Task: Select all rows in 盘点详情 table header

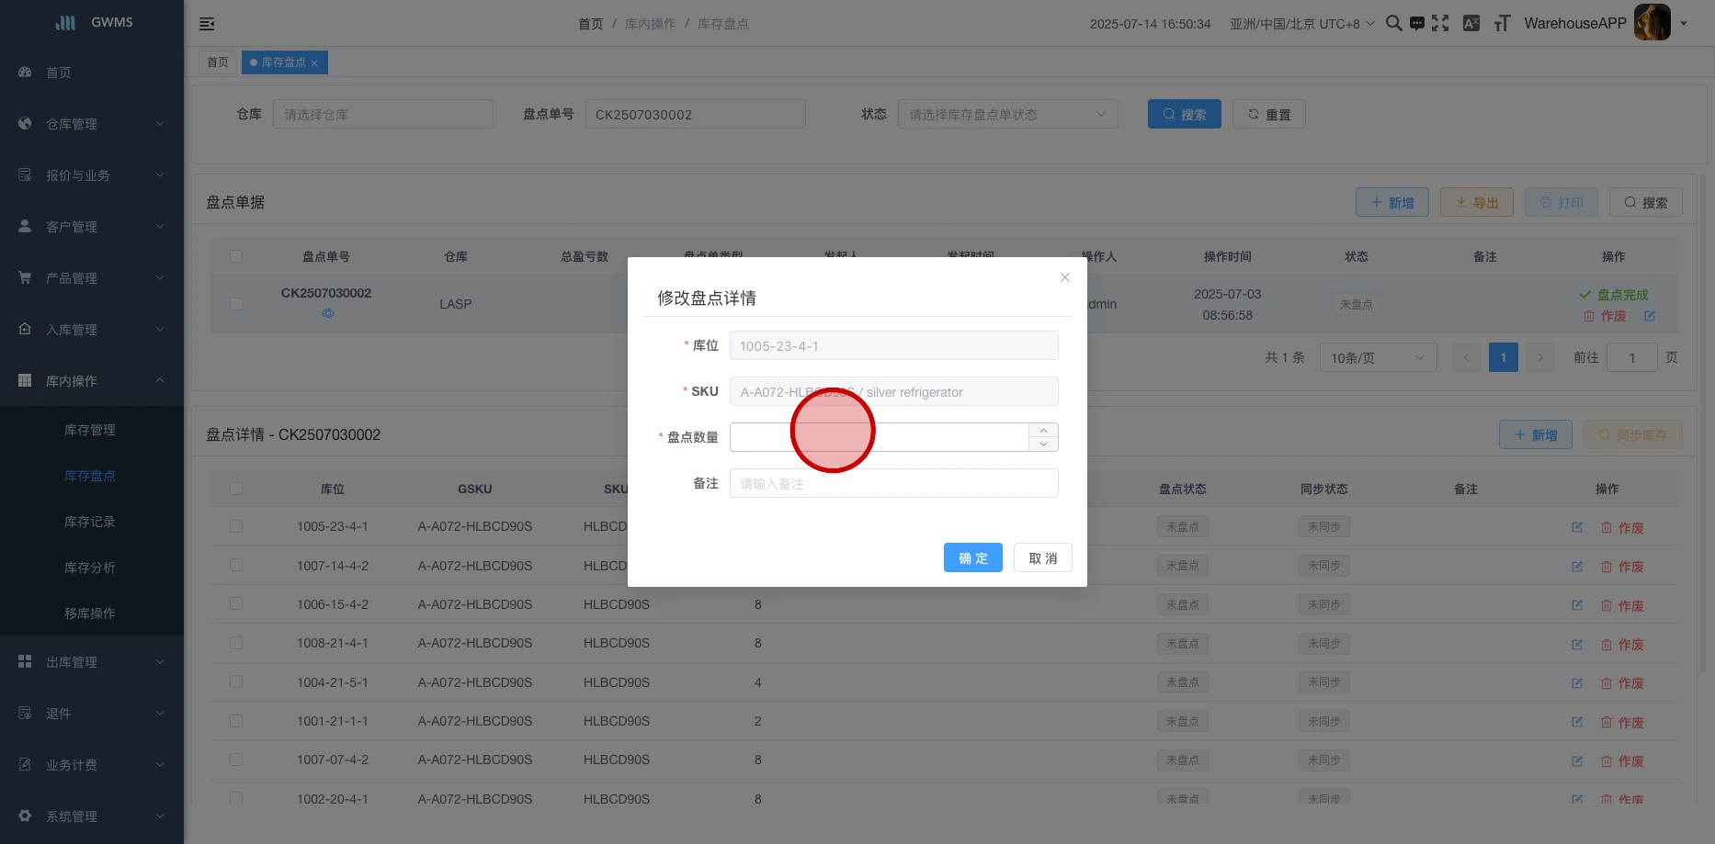Action: point(236,489)
